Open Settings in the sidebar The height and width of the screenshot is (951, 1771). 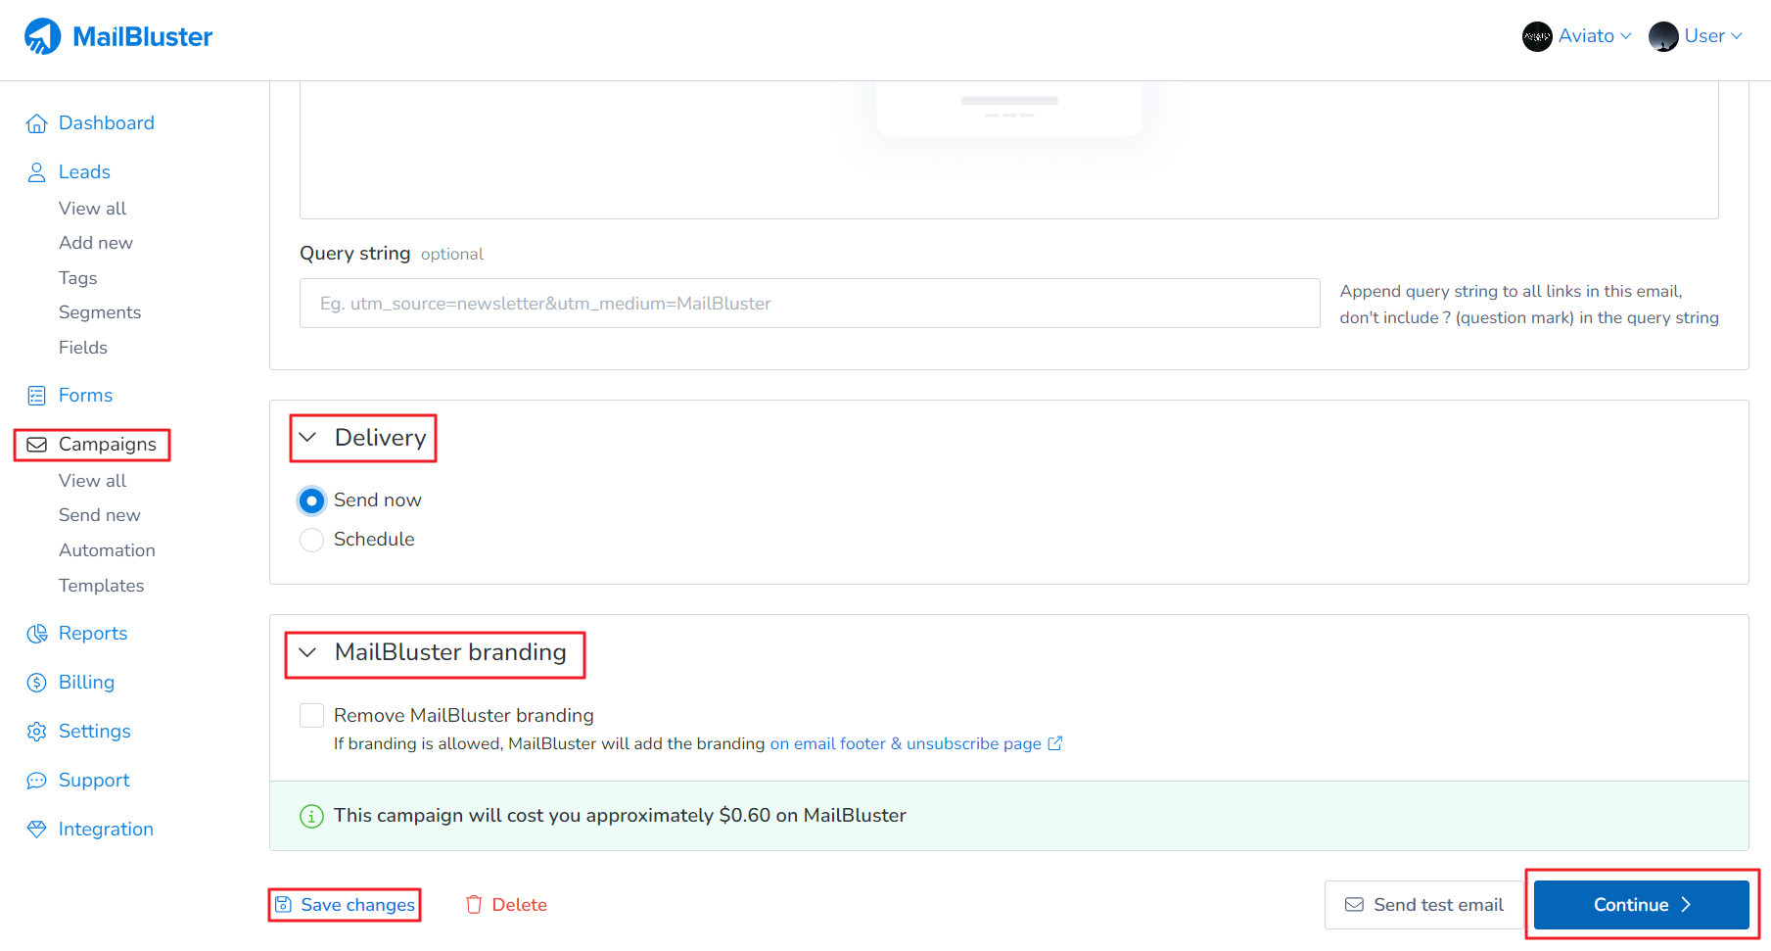(94, 732)
